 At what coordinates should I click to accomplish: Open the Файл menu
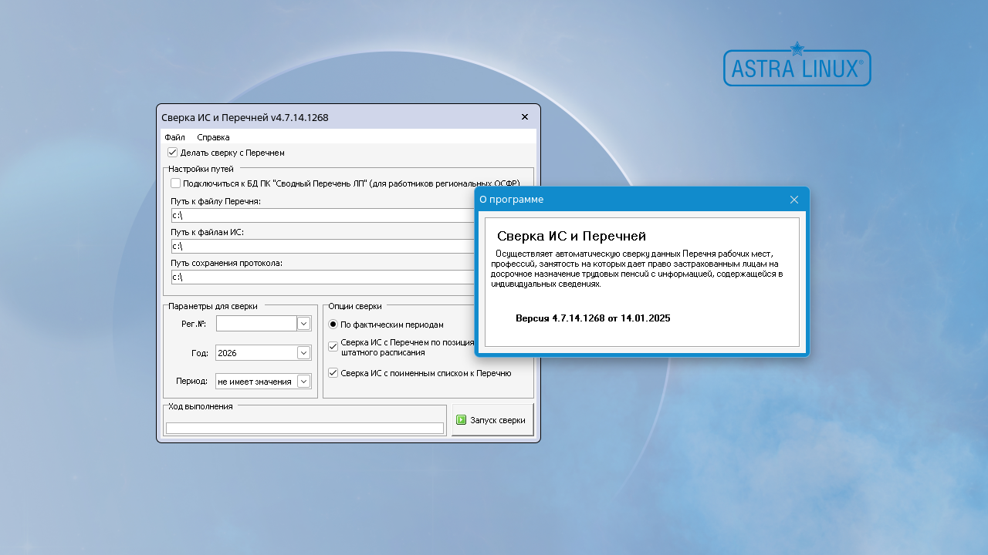pyautogui.click(x=174, y=137)
